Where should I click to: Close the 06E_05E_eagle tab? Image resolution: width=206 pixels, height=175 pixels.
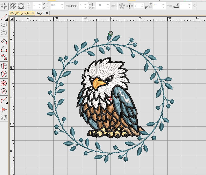click(x=33, y=13)
